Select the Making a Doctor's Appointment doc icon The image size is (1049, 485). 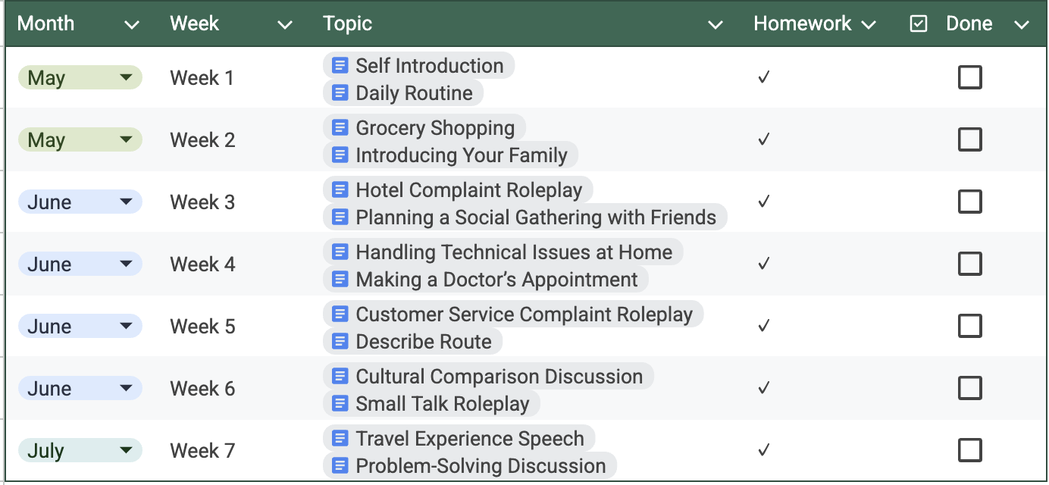340,280
